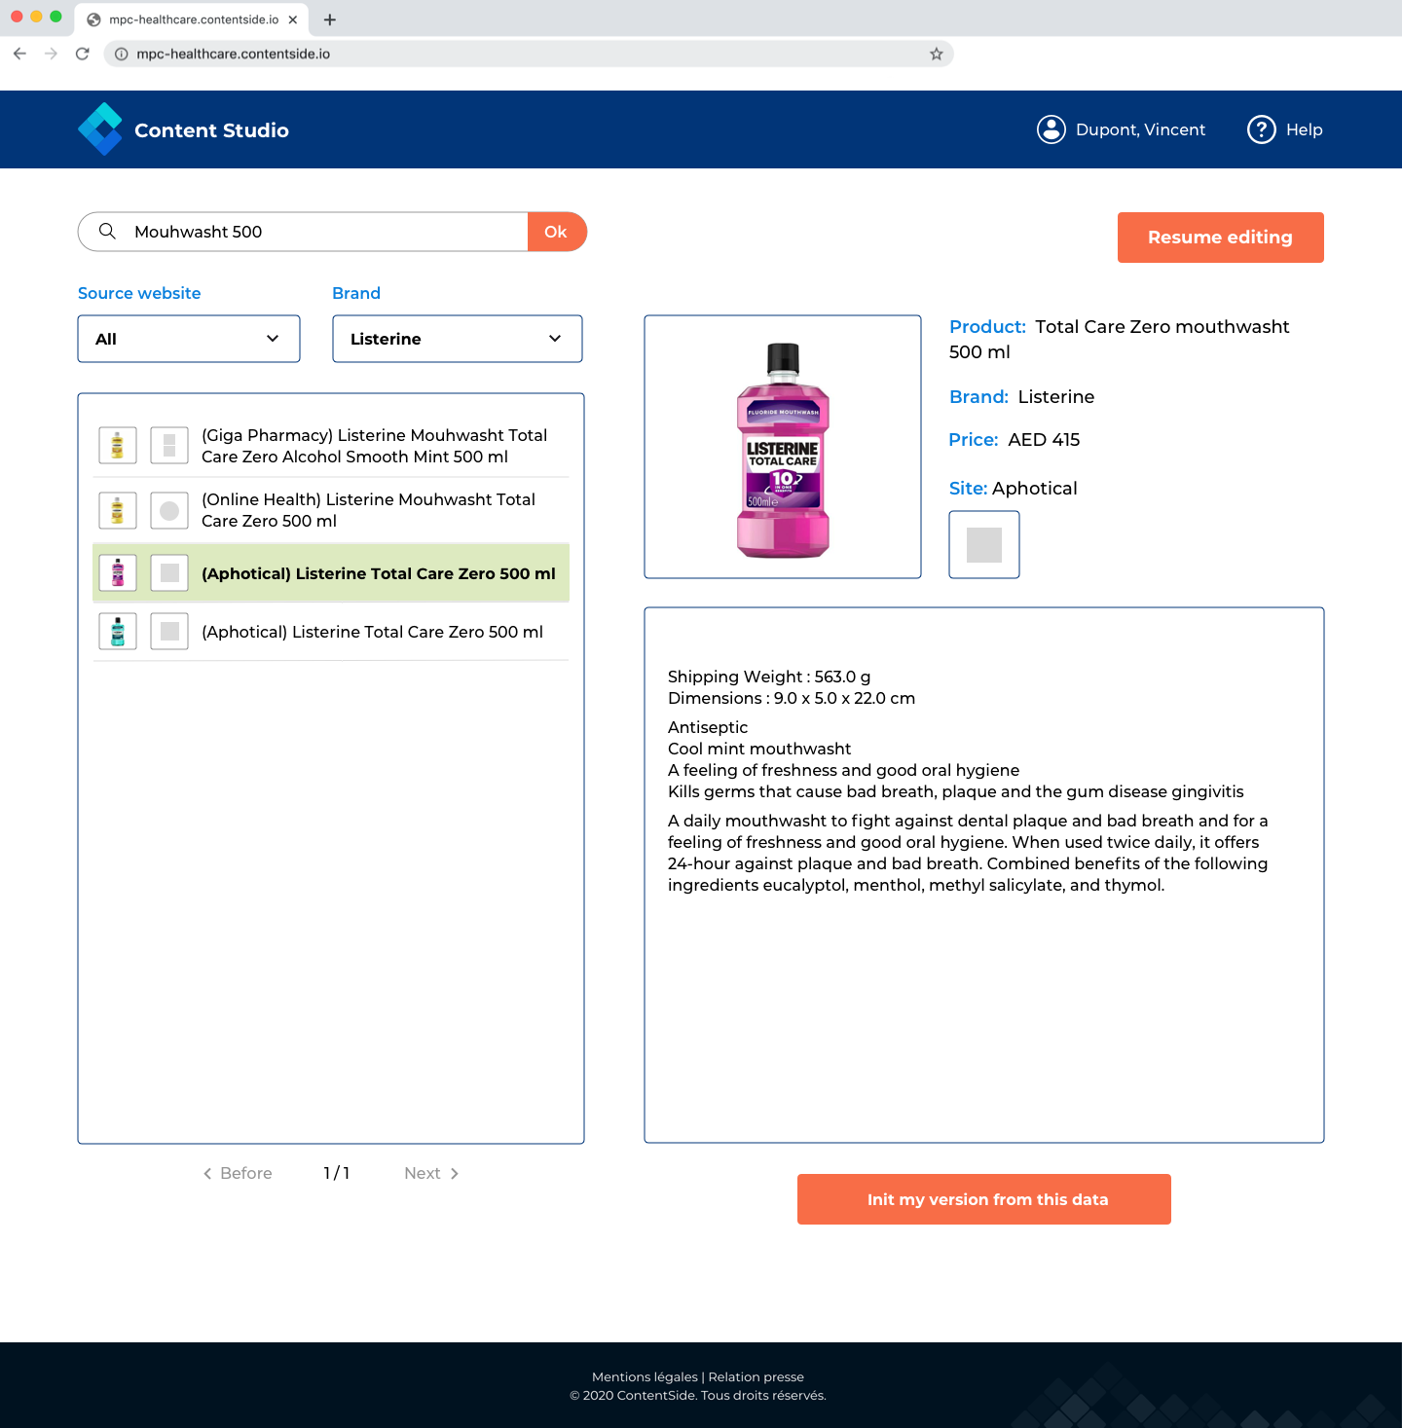Image resolution: width=1402 pixels, height=1428 pixels.
Task: Select the teal bottle thumbnail in last row
Action: pos(118,632)
